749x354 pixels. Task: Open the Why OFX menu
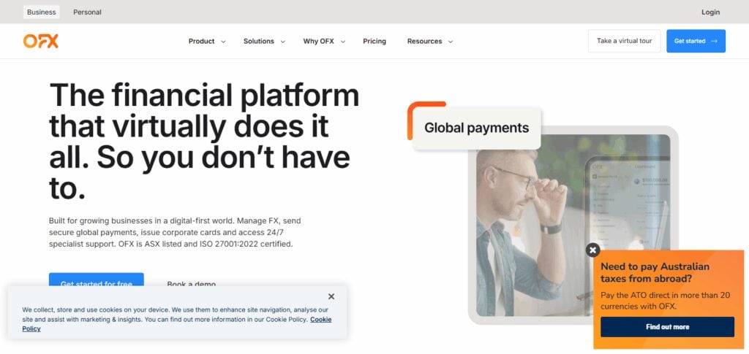(x=319, y=42)
